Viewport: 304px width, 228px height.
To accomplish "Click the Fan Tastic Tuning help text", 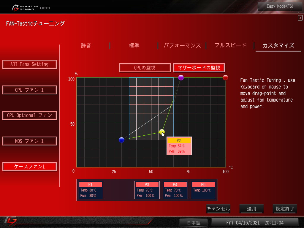I will (x=267, y=93).
